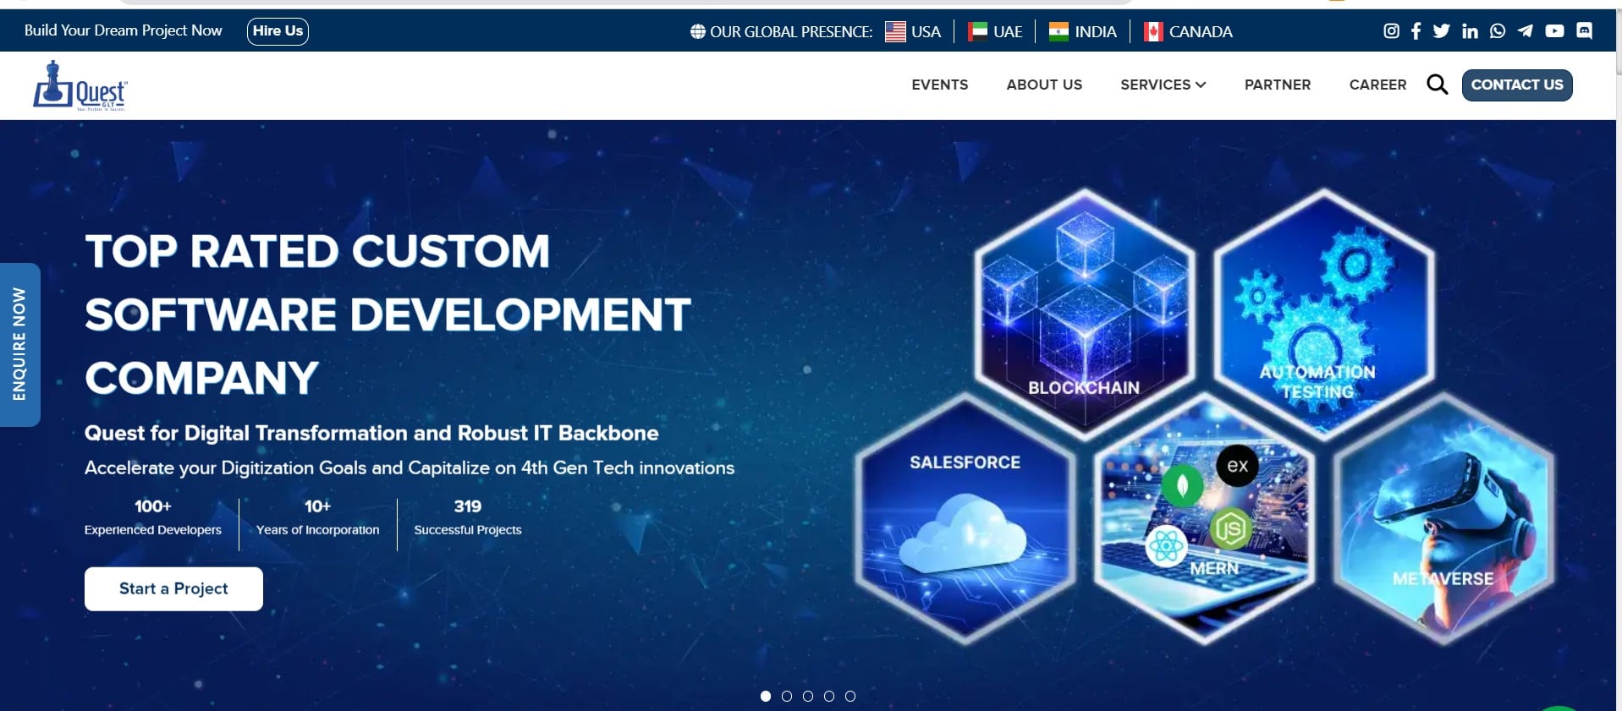The image size is (1622, 711).
Task: Open the Partner menu item
Action: (1278, 85)
